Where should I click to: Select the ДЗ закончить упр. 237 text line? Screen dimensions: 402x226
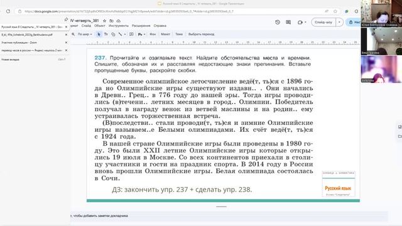tap(182, 190)
